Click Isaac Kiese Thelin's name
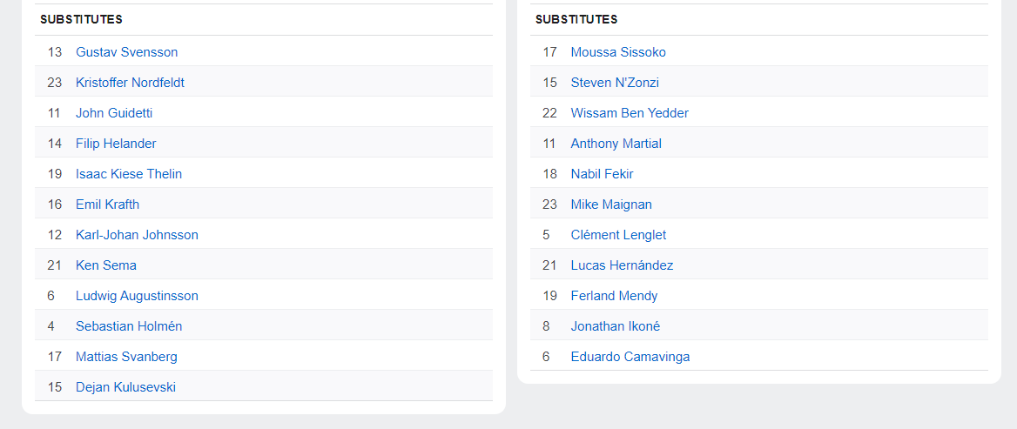This screenshot has width=1017, height=429. click(x=129, y=174)
